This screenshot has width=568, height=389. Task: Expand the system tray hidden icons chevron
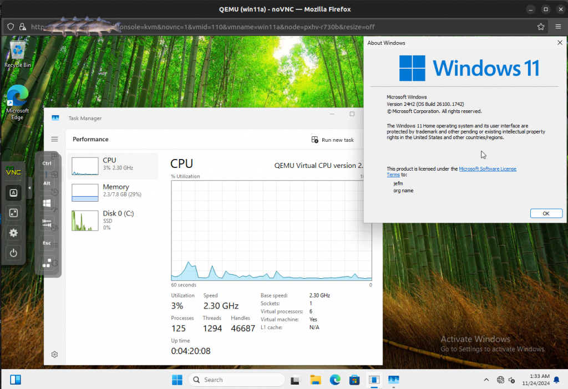click(486, 380)
